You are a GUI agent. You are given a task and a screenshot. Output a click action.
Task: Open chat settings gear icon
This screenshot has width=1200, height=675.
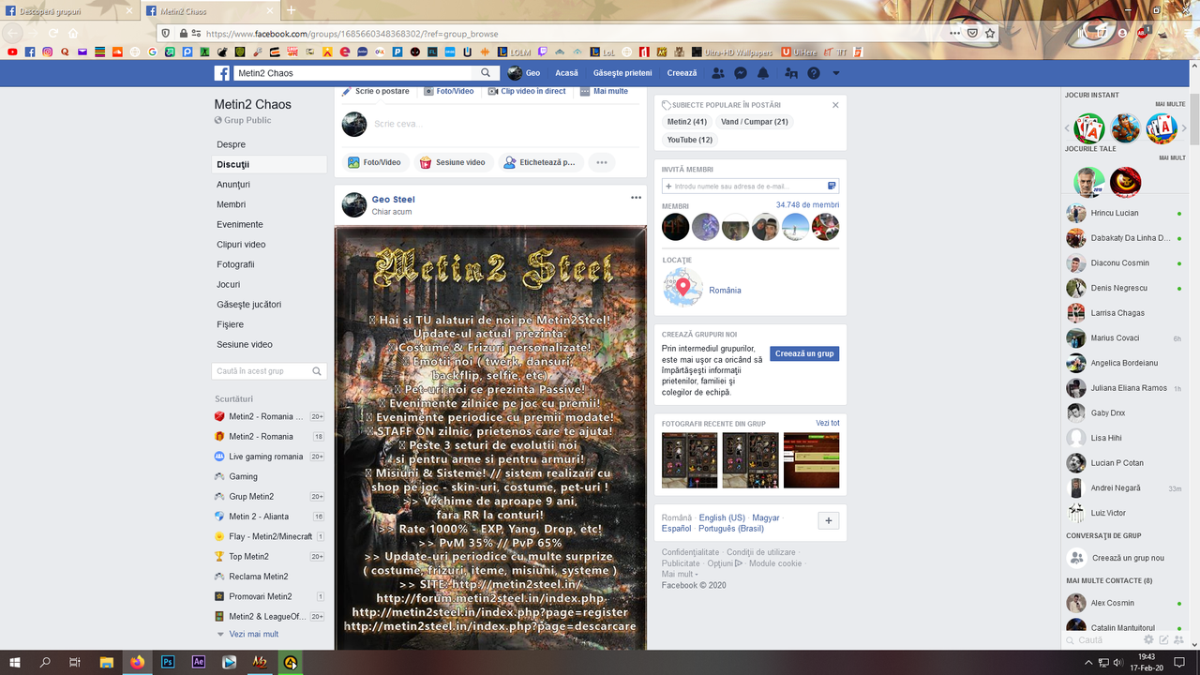(1148, 639)
